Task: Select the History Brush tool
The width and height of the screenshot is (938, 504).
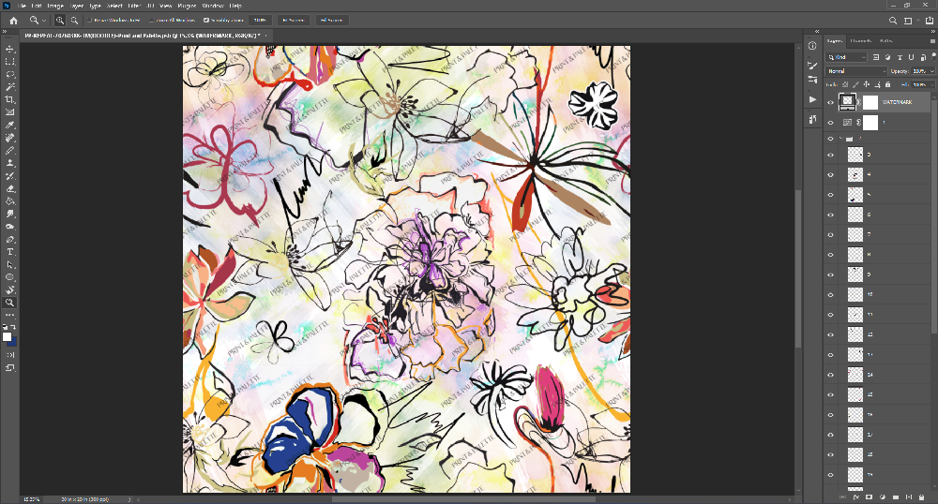Action: pos(9,176)
